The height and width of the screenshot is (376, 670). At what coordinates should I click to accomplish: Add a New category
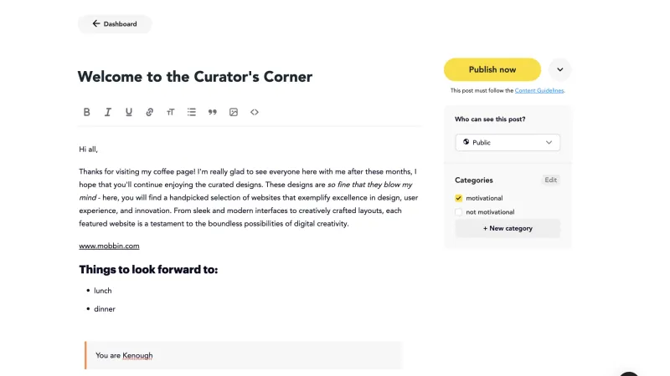point(508,228)
